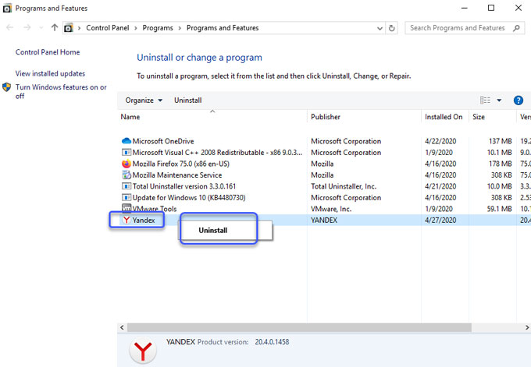531x367 pixels.
Task: Click the Update for Windows 10 icon
Action: 127,197
